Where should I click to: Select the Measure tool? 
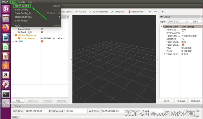point(81,12)
